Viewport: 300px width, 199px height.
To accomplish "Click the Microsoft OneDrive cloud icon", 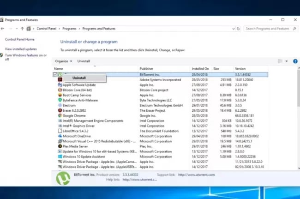I will click(x=60, y=136).
